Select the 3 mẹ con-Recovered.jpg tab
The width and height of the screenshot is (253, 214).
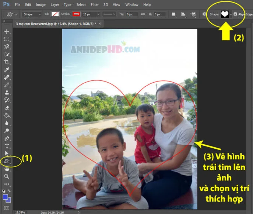[x=56, y=24]
